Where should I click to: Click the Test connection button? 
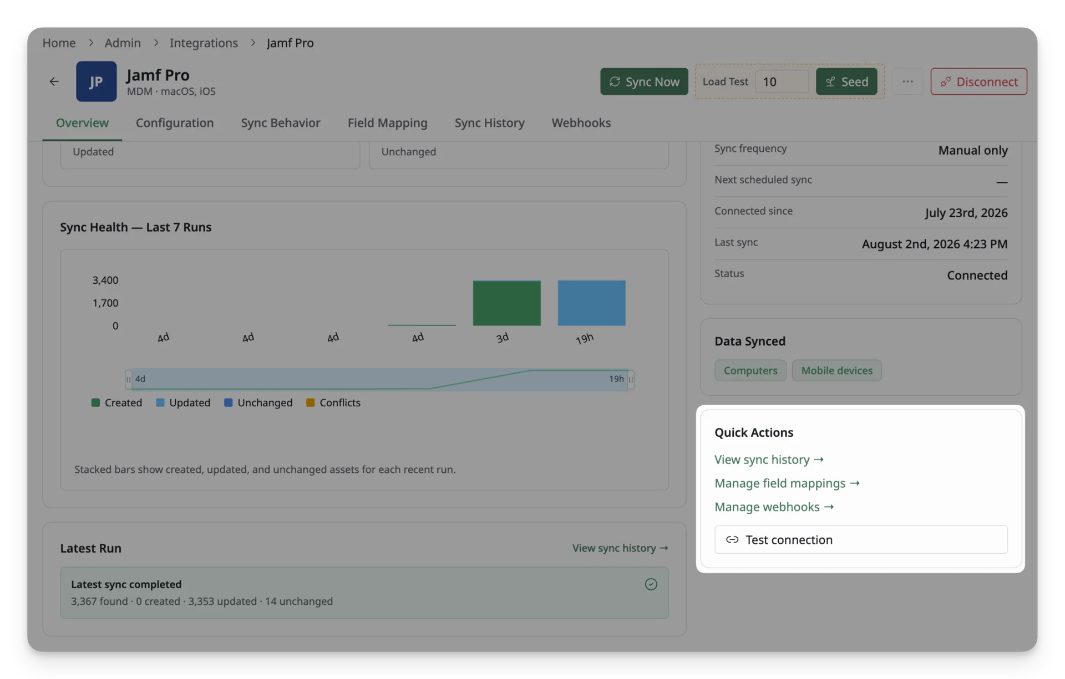click(861, 539)
